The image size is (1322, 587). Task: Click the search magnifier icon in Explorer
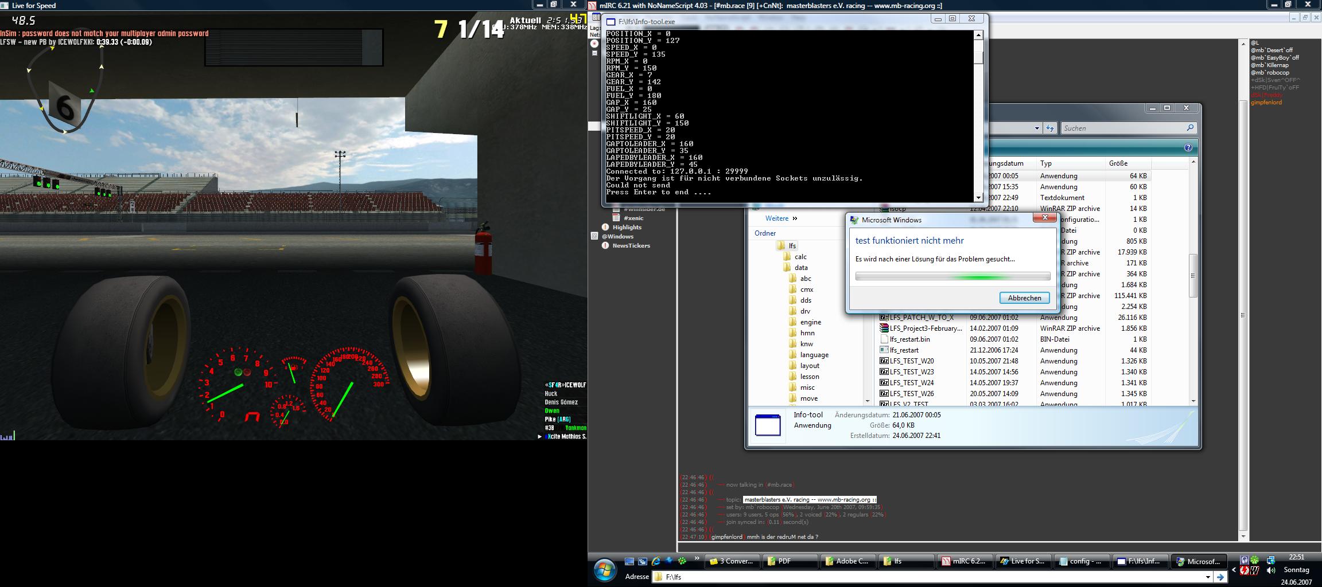click(1189, 128)
